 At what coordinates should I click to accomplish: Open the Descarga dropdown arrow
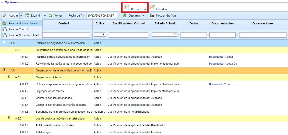[143, 16]
